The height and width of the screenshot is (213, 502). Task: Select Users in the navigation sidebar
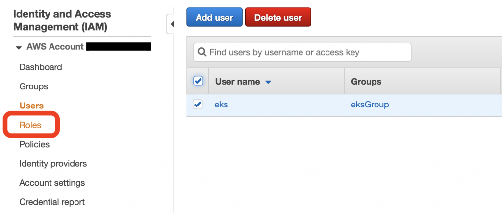(31, 106)
